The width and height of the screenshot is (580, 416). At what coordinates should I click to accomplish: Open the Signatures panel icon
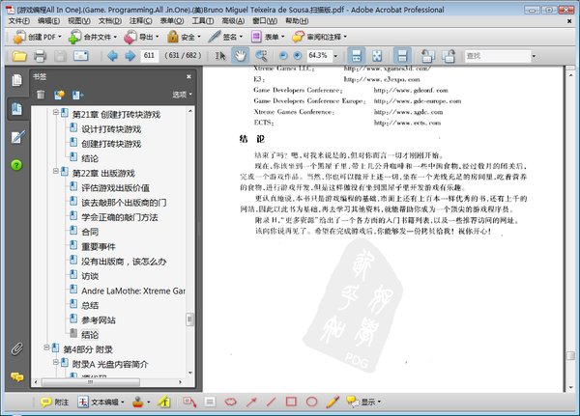click(x=17, y=137)
